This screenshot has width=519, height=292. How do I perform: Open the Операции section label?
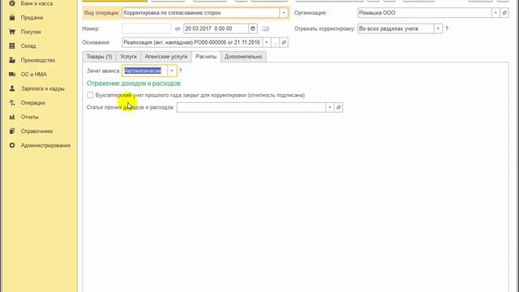tap(32, 103)
